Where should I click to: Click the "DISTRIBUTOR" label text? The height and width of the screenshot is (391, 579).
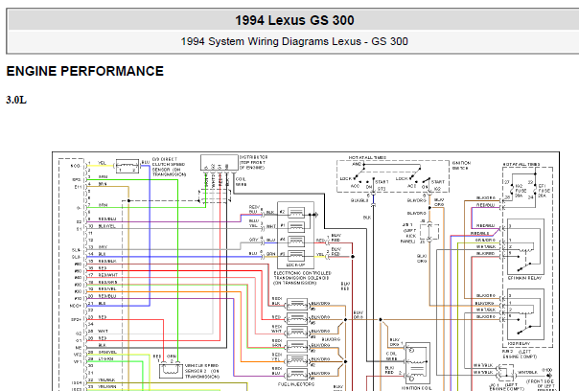tap(254, 157)
